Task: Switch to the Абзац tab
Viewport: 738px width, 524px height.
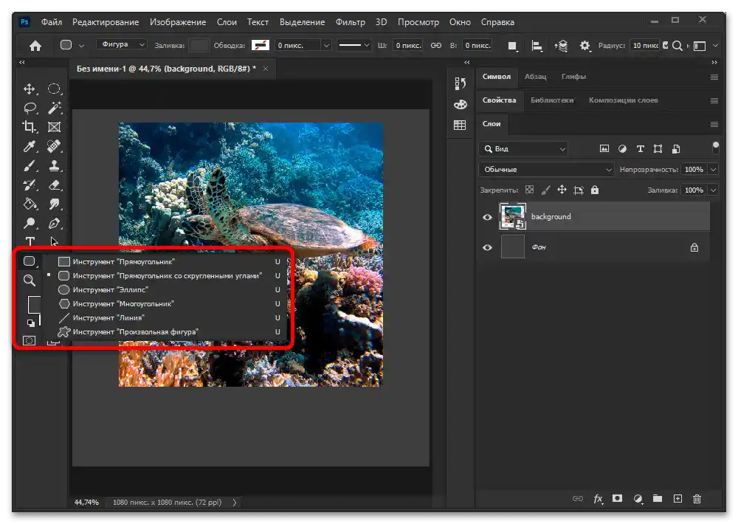Action: coord(535,77)
